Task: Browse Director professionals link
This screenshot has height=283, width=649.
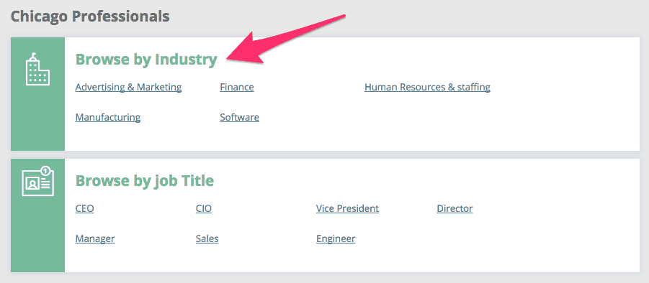Action: coord(455,209)
